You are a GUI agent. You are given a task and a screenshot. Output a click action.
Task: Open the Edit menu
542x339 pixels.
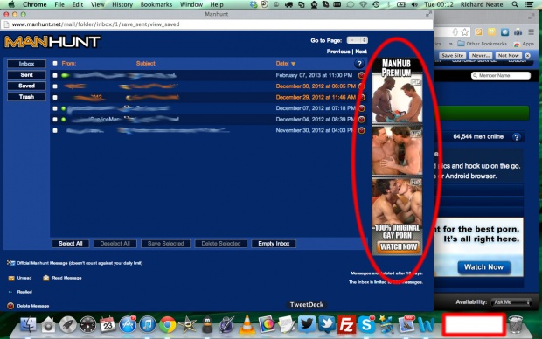pos(78,4)
